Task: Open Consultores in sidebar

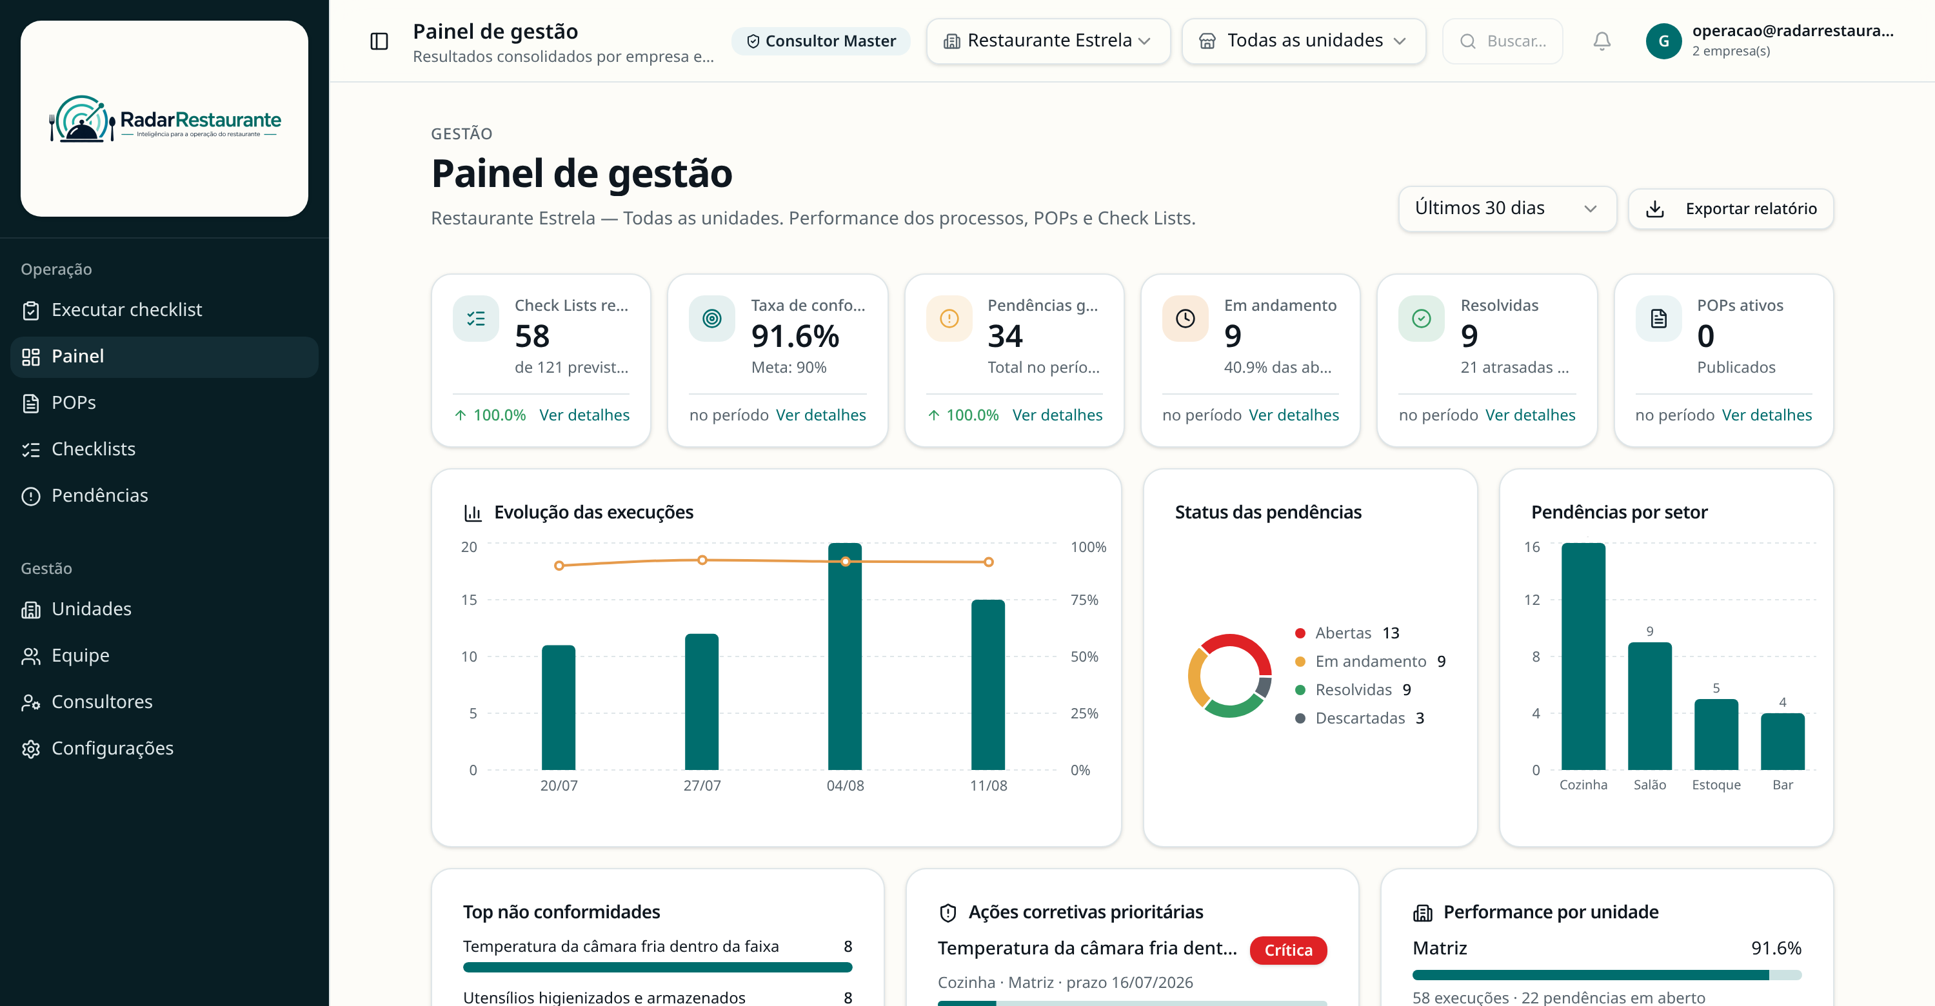Action: click(164, 703)
